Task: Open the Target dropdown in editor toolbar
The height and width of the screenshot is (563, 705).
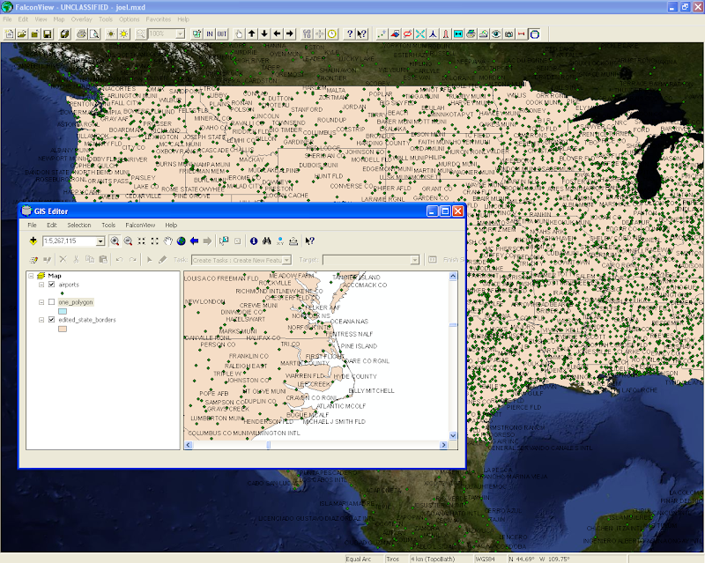Action: tap(414, 260)
